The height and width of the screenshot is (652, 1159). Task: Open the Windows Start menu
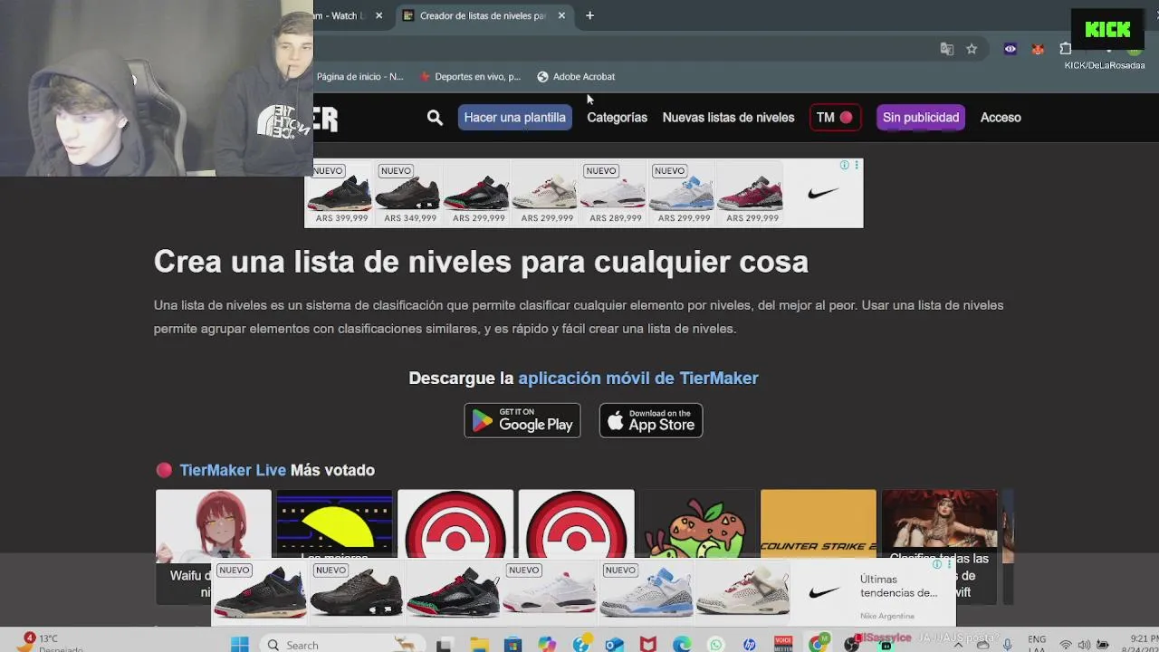tap(239, 645)
